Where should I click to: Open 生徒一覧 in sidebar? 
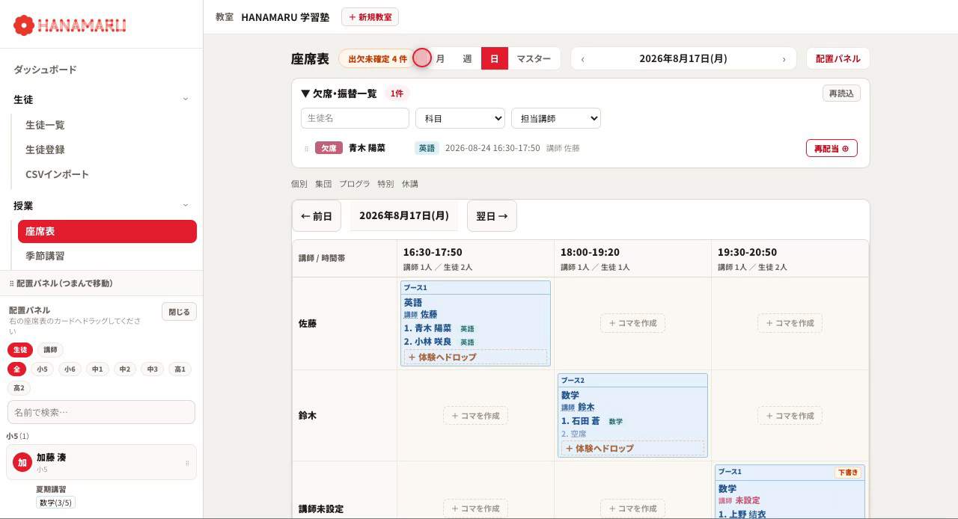(45, 125)
